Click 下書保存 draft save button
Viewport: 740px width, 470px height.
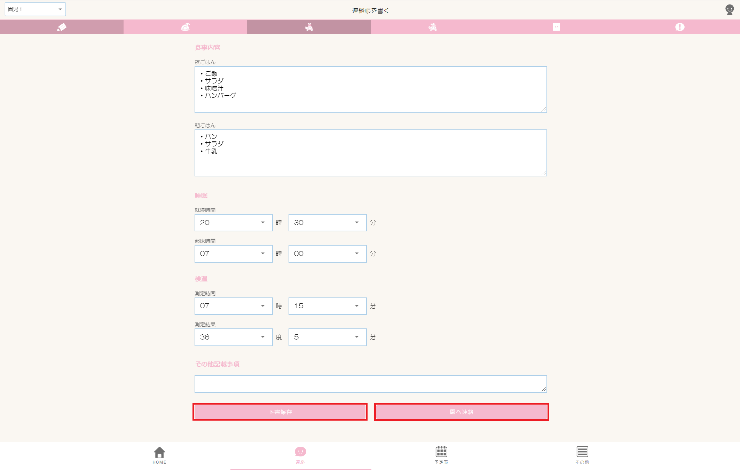(x=280, y=412)
